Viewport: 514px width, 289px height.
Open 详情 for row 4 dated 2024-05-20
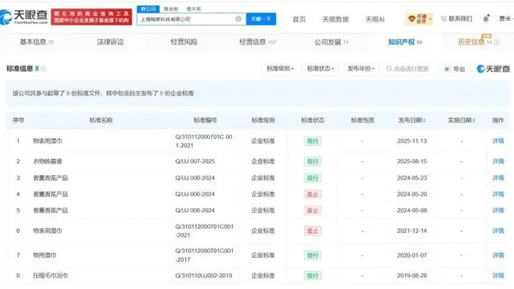[x=498, y=194]
